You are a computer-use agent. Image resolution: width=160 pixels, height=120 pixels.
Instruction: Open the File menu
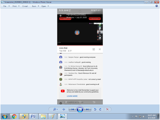pos(5,6)
